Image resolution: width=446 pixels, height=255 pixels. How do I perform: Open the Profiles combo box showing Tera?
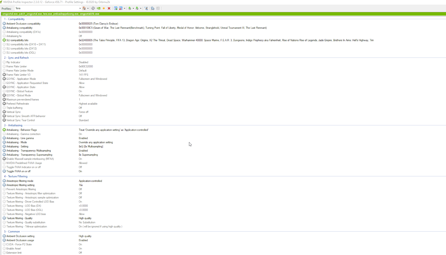click(x=48, y=8)
